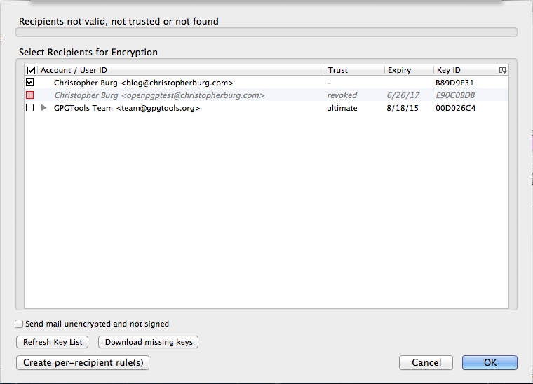
Task: Uncheck the blog@christopherburg.com recipient
Action: [x=30, y=83]
